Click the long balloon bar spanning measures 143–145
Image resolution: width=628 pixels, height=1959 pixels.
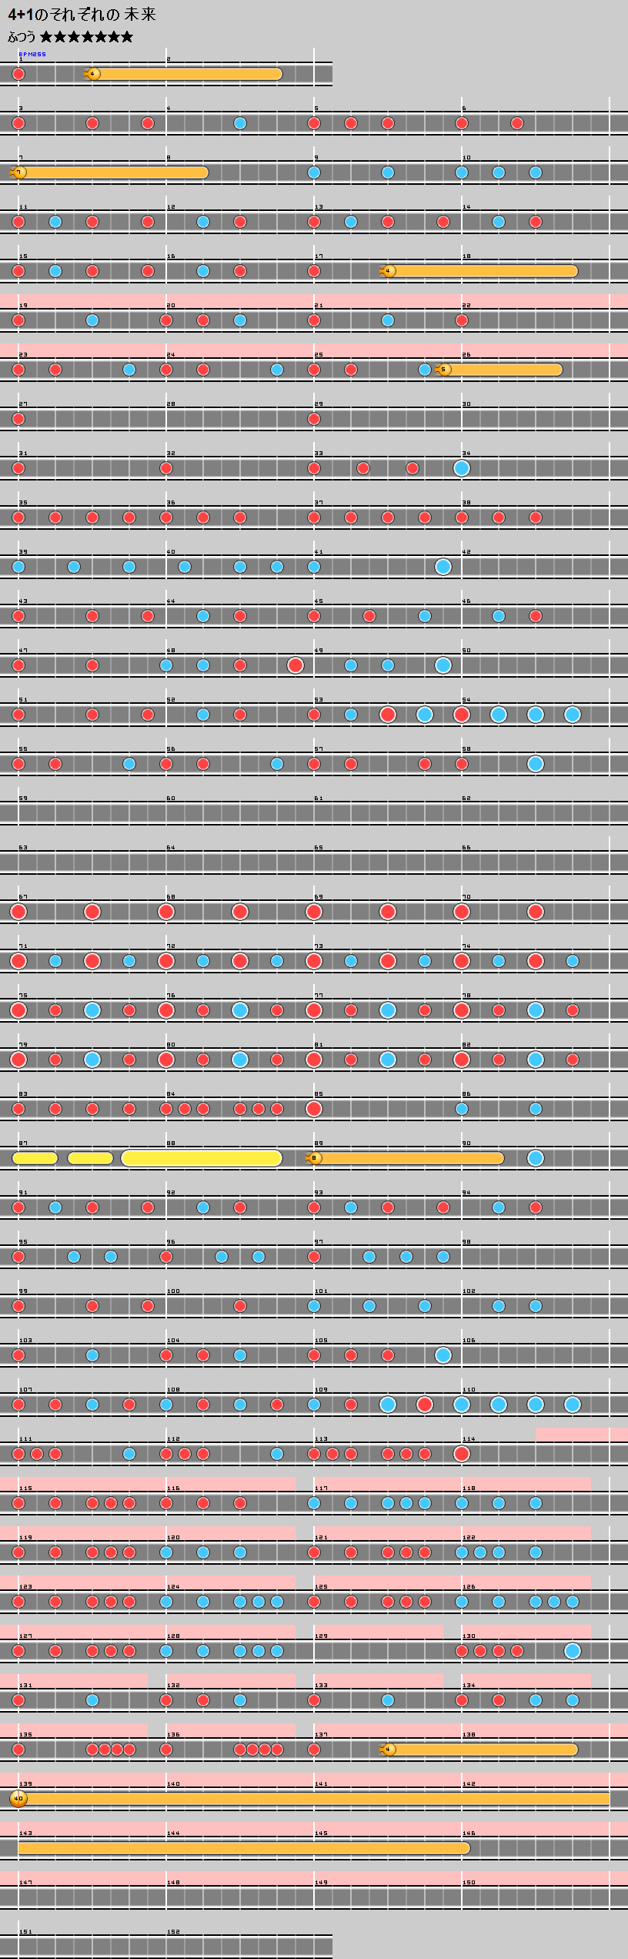(243, 1848)
